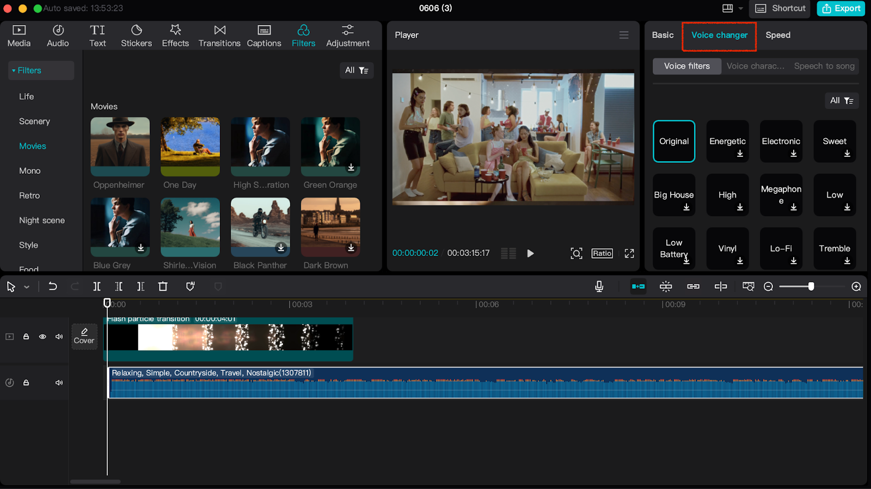Click the record voiceover microphone

coord(599,286)
